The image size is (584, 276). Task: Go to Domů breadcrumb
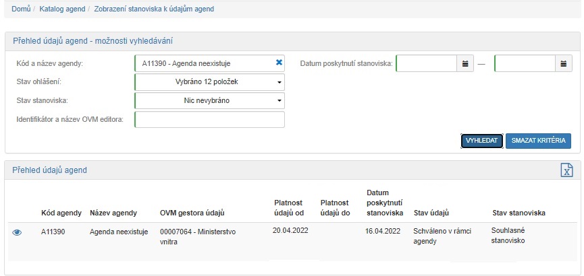(x=21, y=9)
